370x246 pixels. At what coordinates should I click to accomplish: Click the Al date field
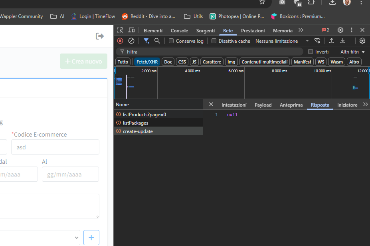pos(70,174)
